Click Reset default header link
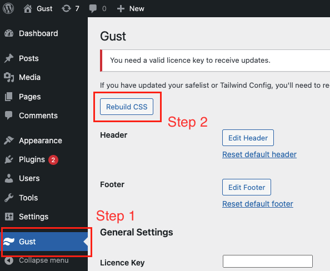This screenshot has width=330, height=271. 259,154
